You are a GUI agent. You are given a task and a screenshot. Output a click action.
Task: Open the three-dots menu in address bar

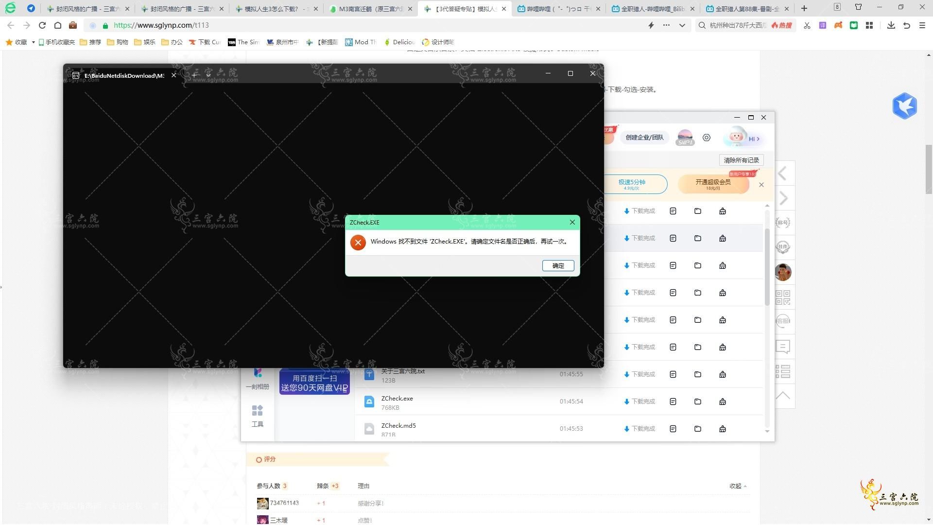click(666, 25)
